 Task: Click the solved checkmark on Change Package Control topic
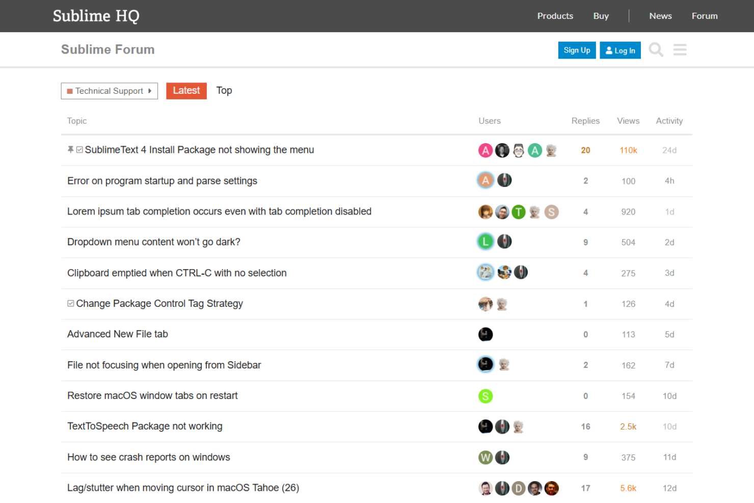pos(71,303)
